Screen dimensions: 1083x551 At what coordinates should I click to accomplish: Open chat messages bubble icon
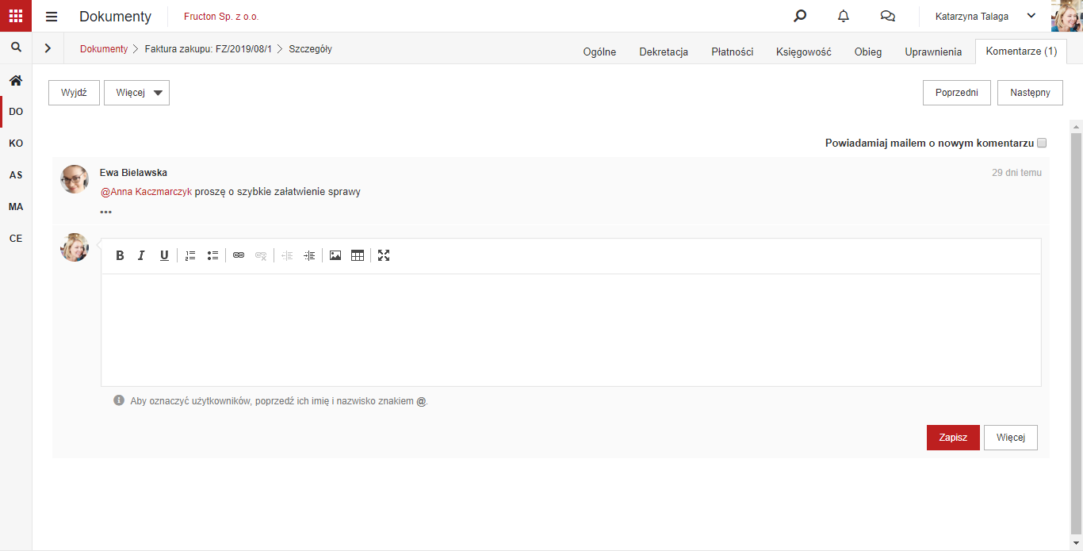(888, 16)
